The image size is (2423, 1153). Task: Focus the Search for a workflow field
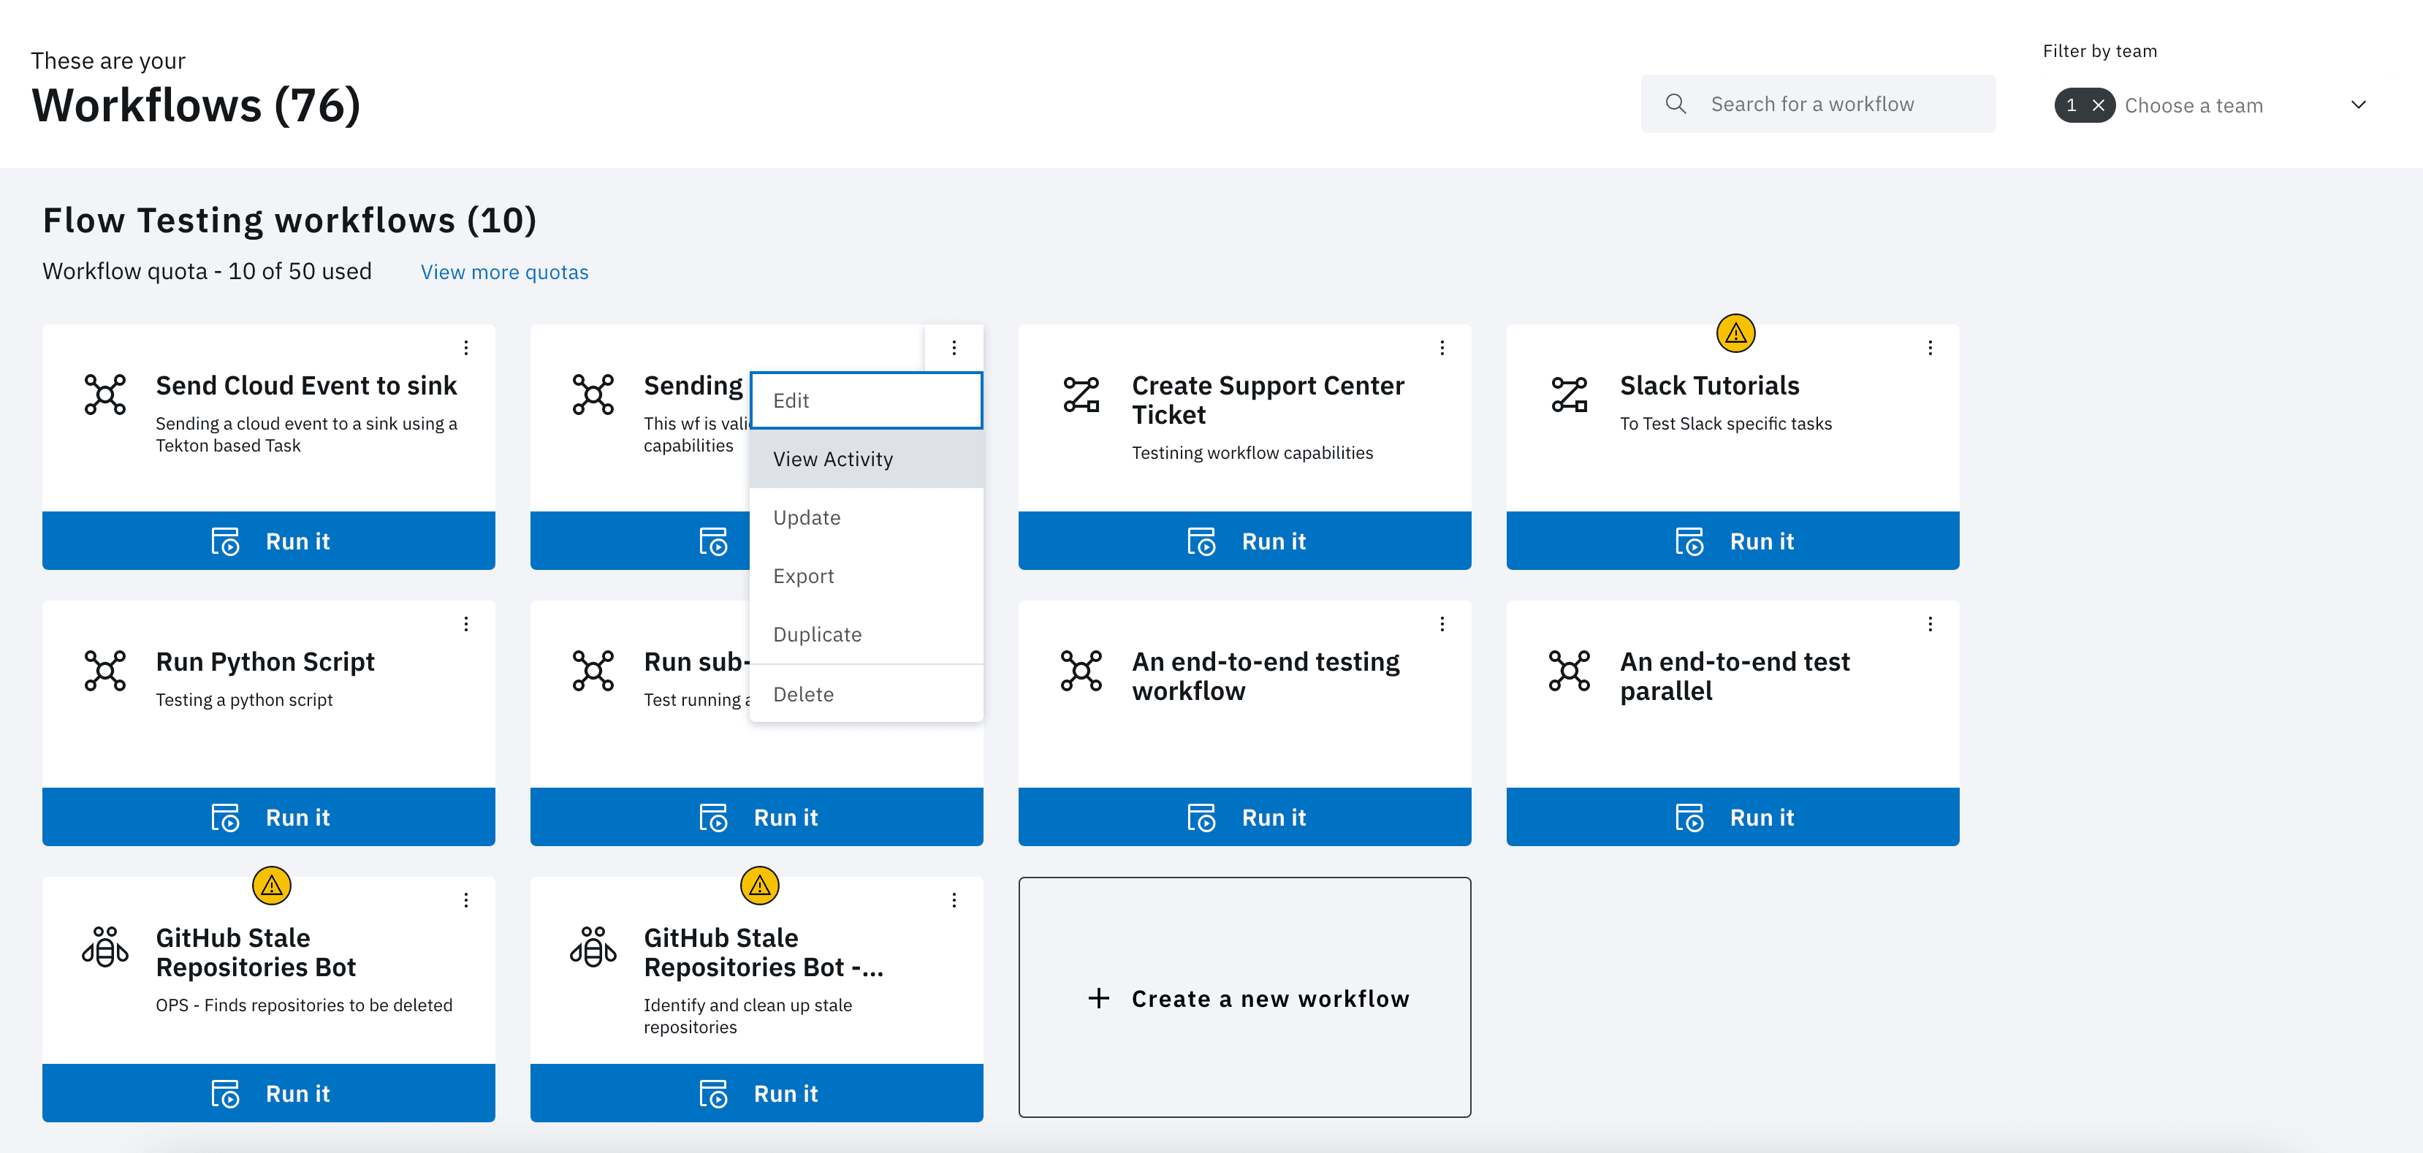pyautogui.click(x=1818, y=104)
